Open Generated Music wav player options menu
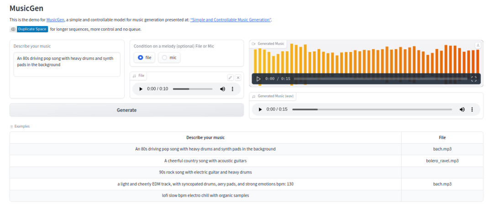This screenshot has height=204, width=493. pyautogui.click(x=472, y=110)
